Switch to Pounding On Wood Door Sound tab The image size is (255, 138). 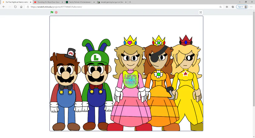click(48, 2)
